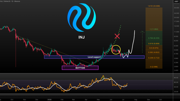Click the RSI 20.00 scale label
Screen dimensions: 180x101
(x=176, y=91)
